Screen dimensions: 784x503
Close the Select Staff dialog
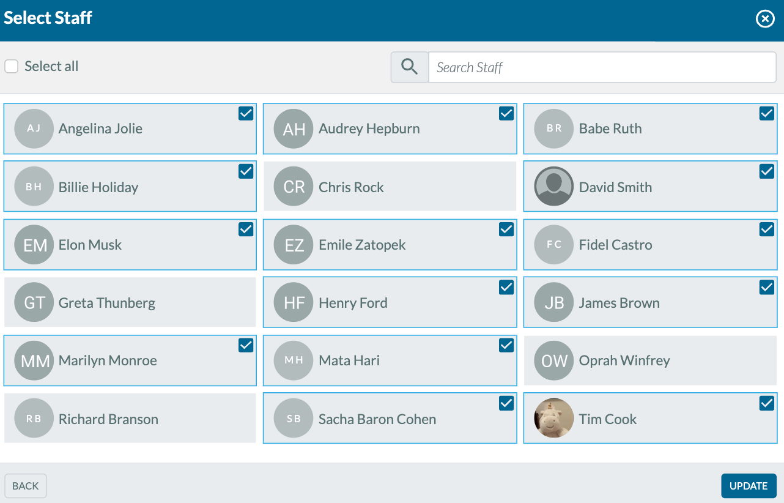pos(765,20)
